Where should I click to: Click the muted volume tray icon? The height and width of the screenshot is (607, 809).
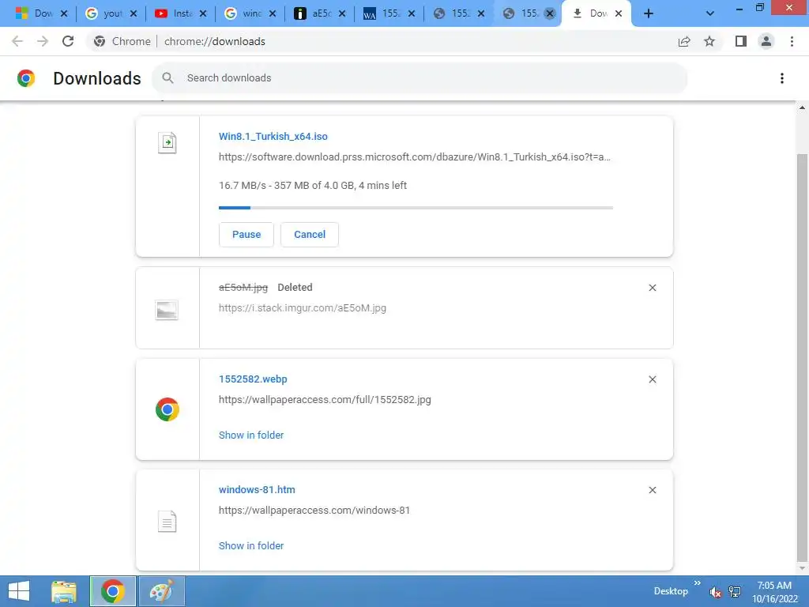coord(715,591)
